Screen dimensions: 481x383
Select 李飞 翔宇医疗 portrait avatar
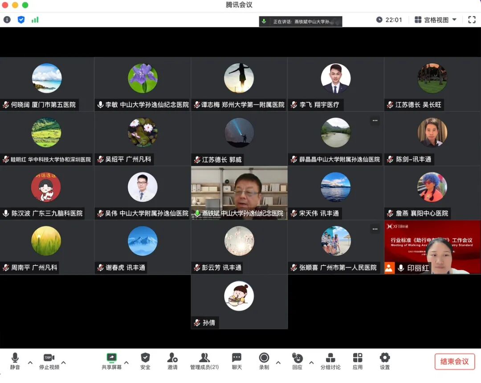[x=336, y=78]
